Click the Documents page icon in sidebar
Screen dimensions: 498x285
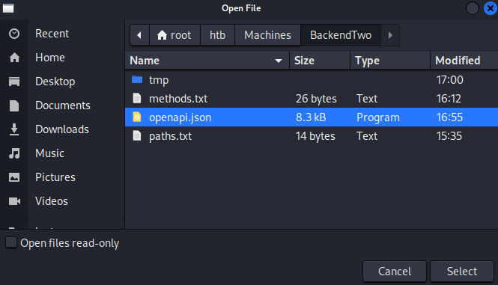tap(14, 105)
